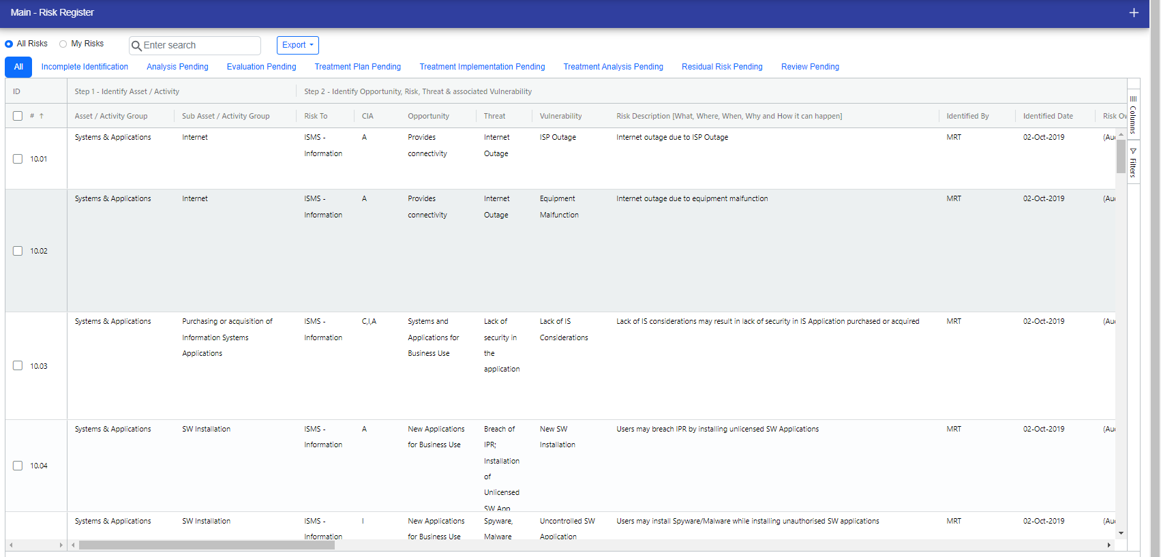Image resolution: width=1161 pixels, height=557 pixels.
Task: Tick the checkbox for risk 10.01
Action: tap(18, 159)
